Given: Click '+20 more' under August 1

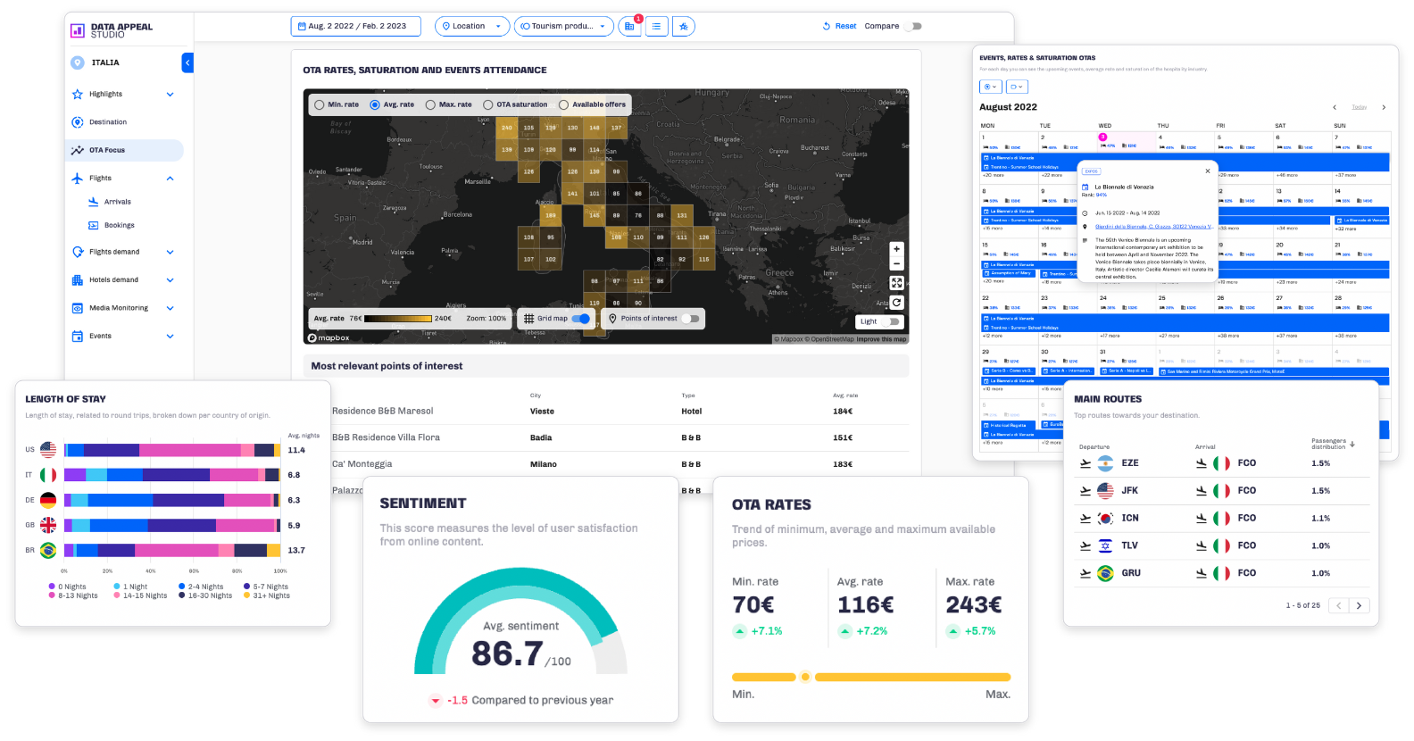Looking at the screenshot, I should [993, 175].
